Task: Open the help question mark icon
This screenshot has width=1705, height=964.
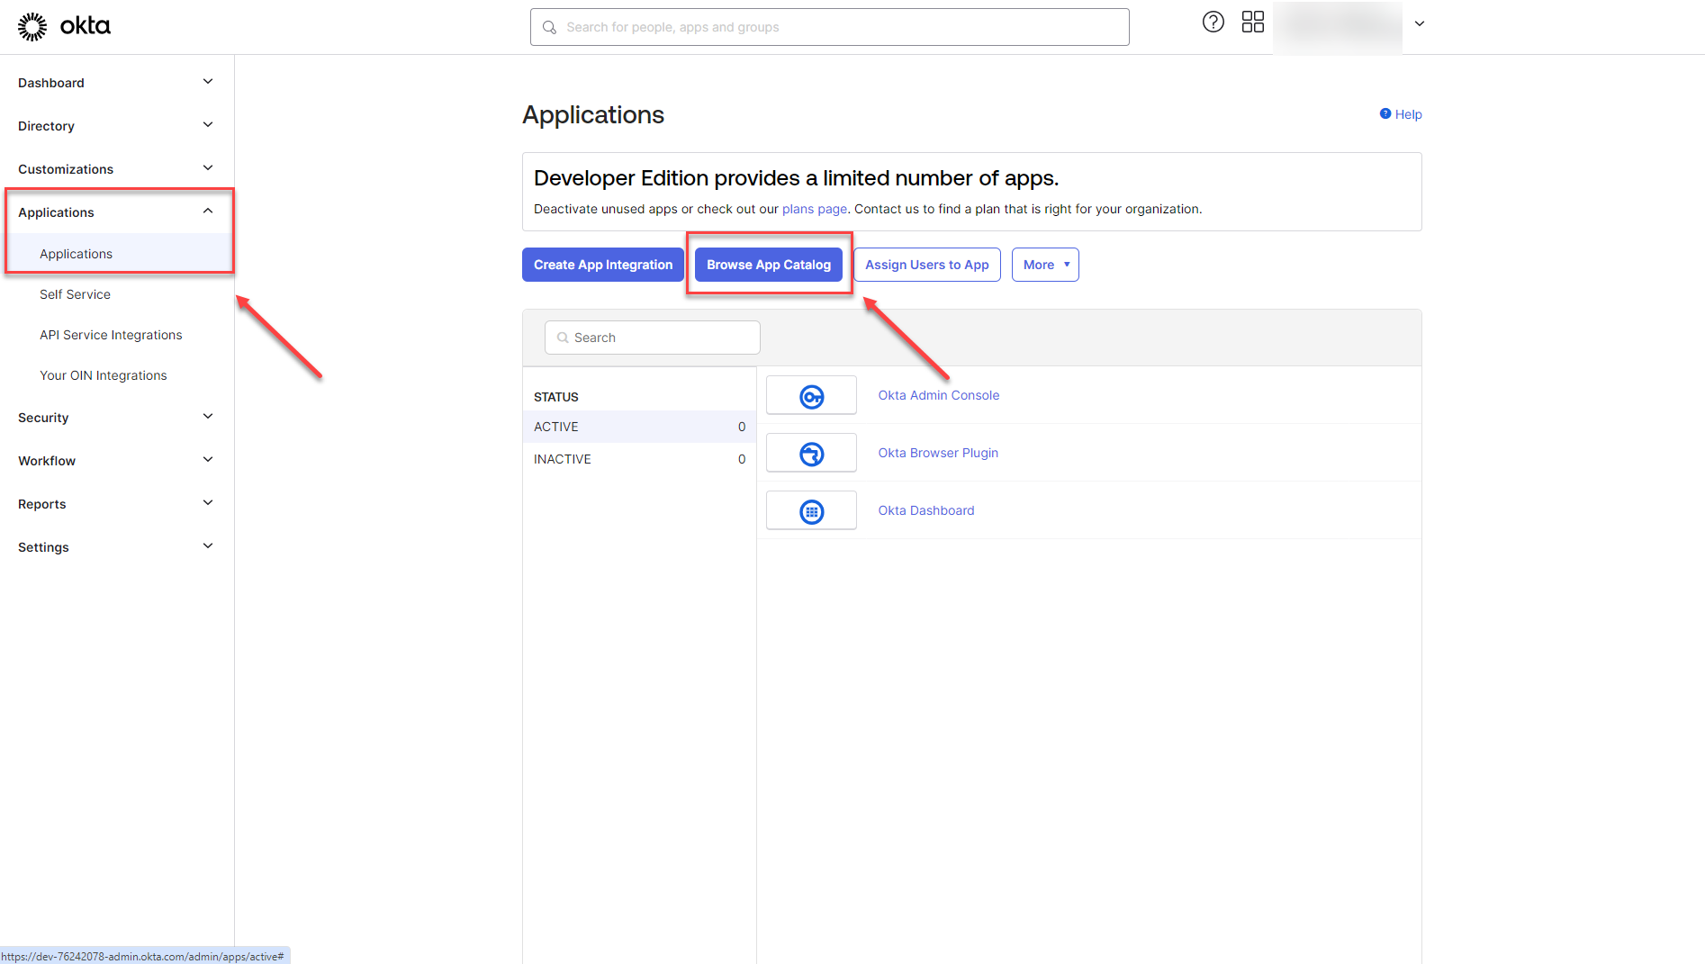Action: coord(1213,23)
